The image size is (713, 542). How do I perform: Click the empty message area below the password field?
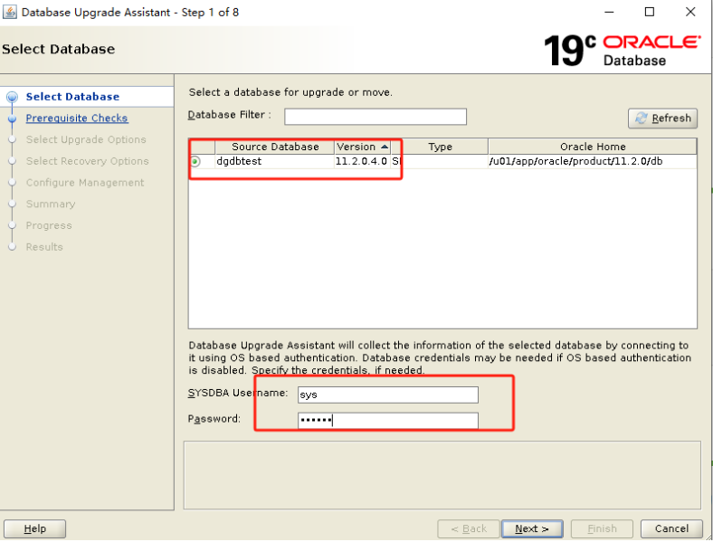[x=442, y=475]
